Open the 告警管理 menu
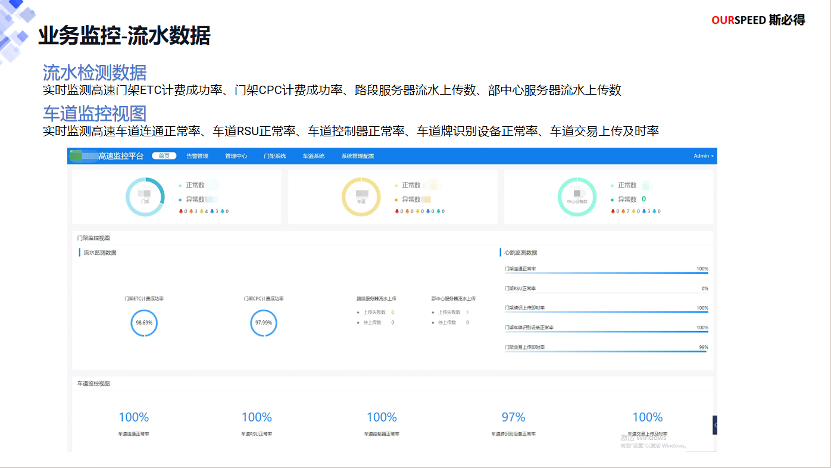 coord(197,156)
